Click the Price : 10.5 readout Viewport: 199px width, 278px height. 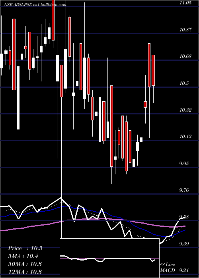point(25,248)
